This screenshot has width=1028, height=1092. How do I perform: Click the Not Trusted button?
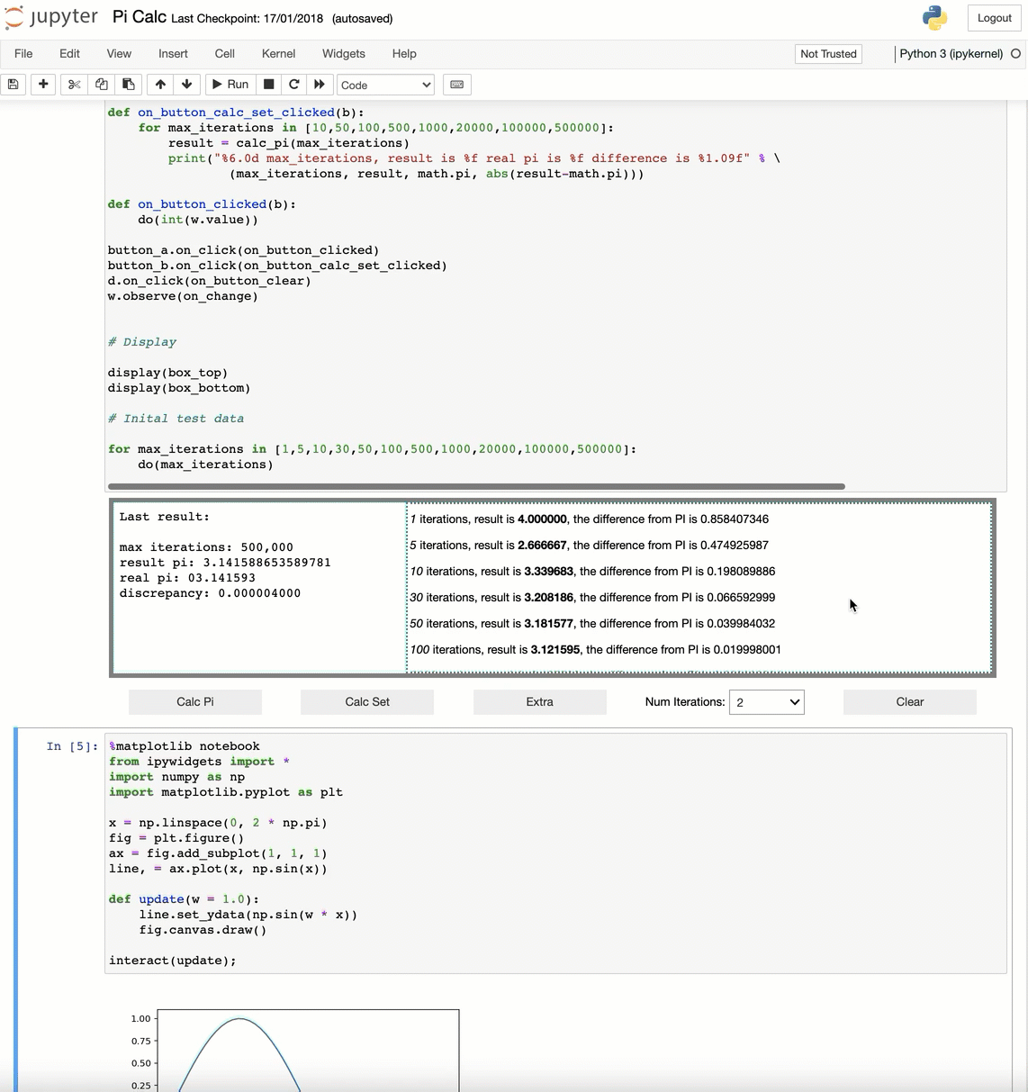tap(828, 54)
